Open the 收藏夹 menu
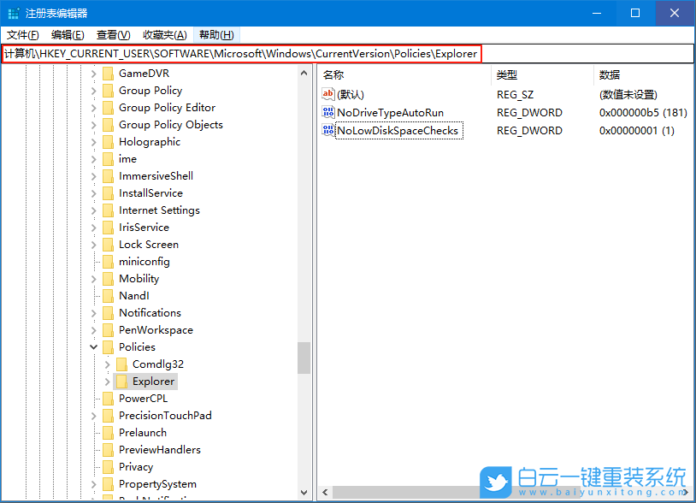 [x=162, y=34]
